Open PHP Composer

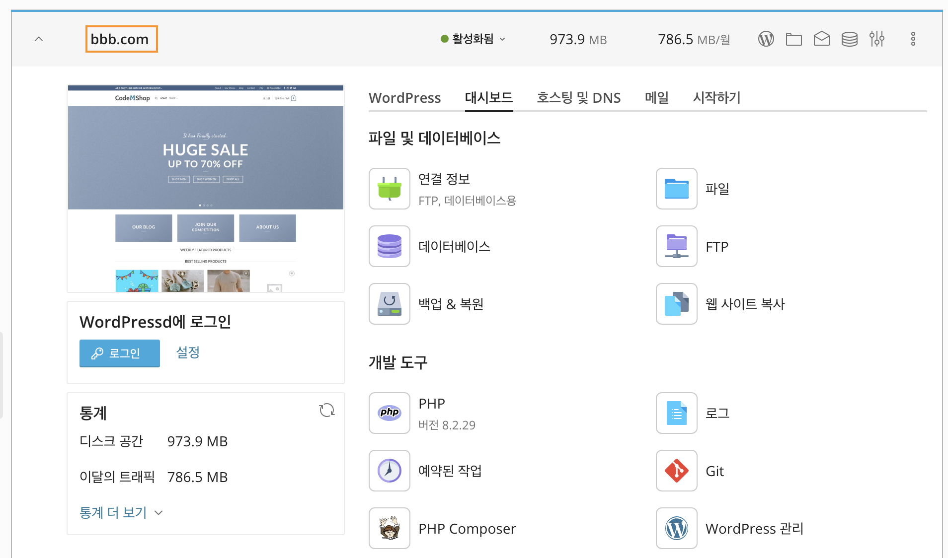tap(389, 528)
